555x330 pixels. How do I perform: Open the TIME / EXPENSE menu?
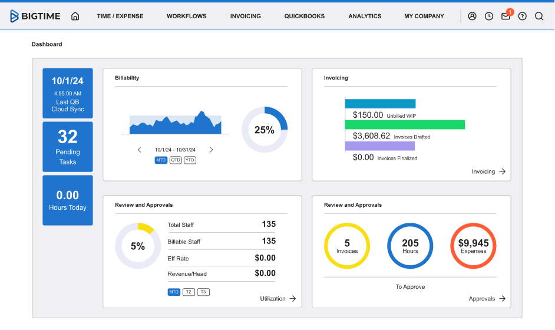pyautogui.click(x=120, y=16)
